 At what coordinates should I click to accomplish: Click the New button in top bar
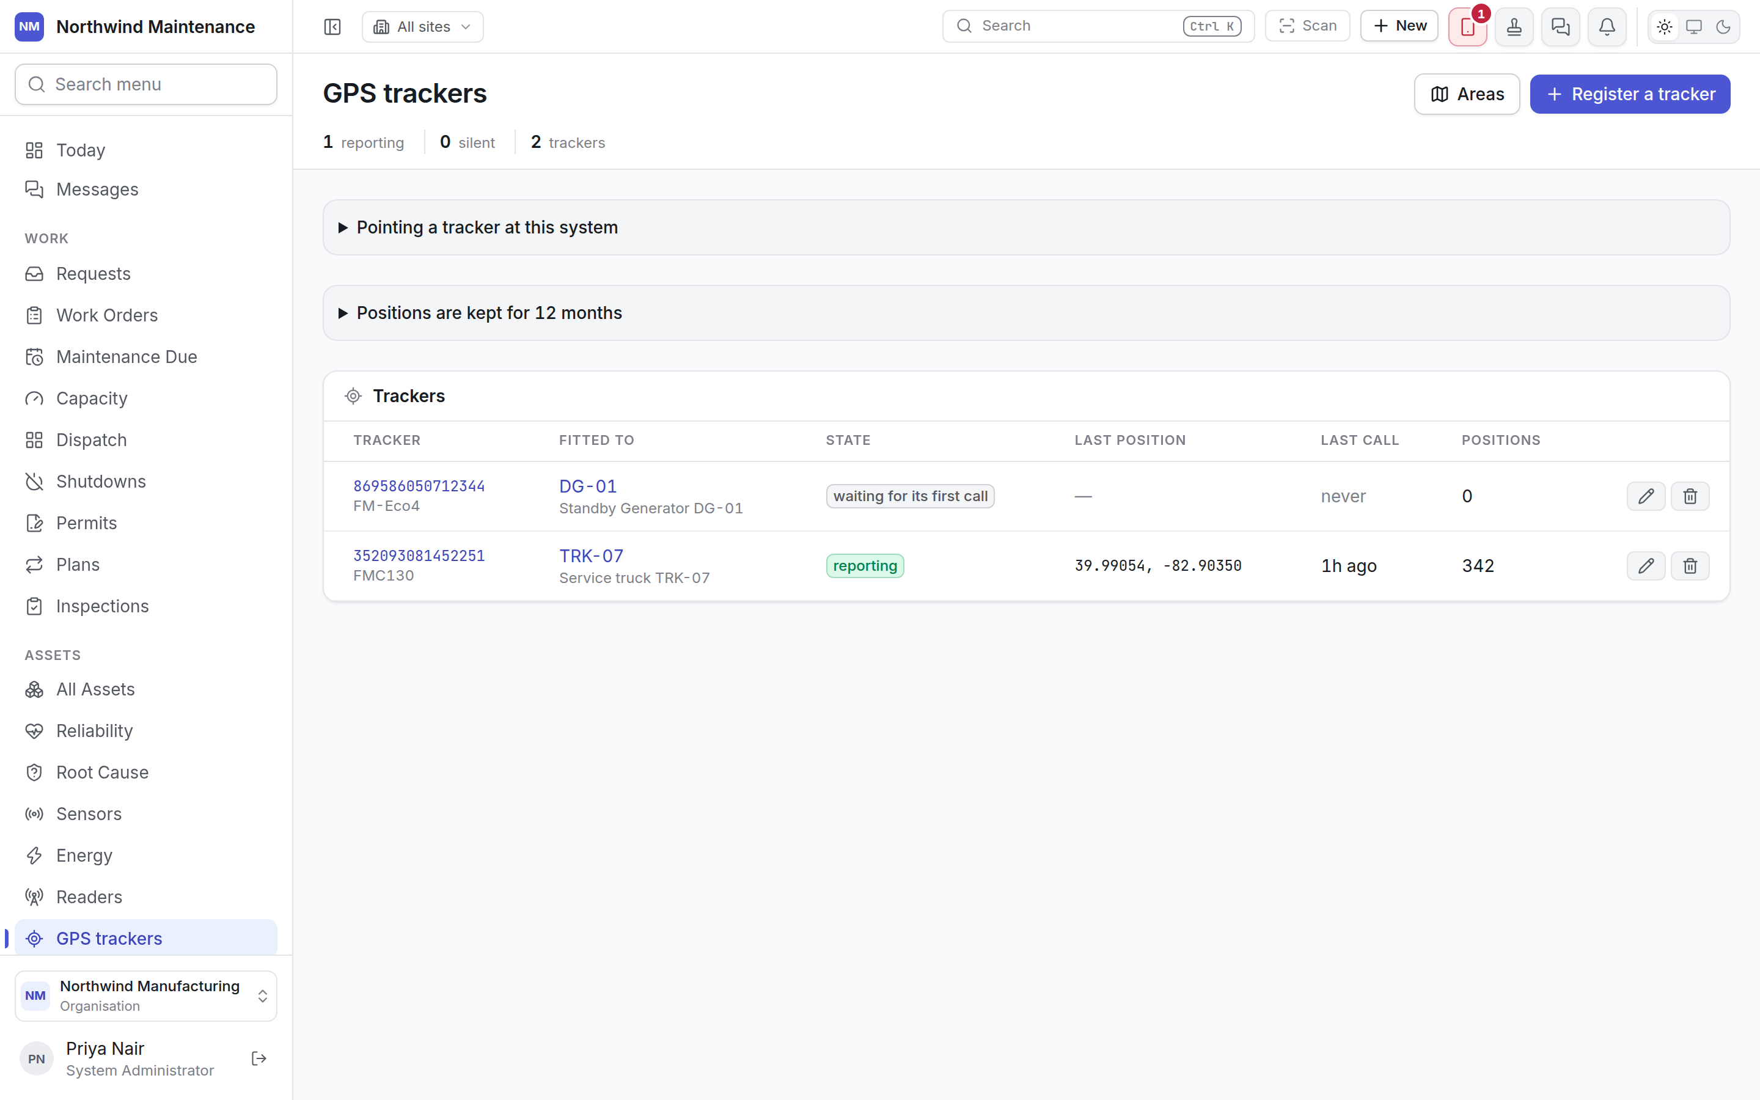(x=1399, y=26)
